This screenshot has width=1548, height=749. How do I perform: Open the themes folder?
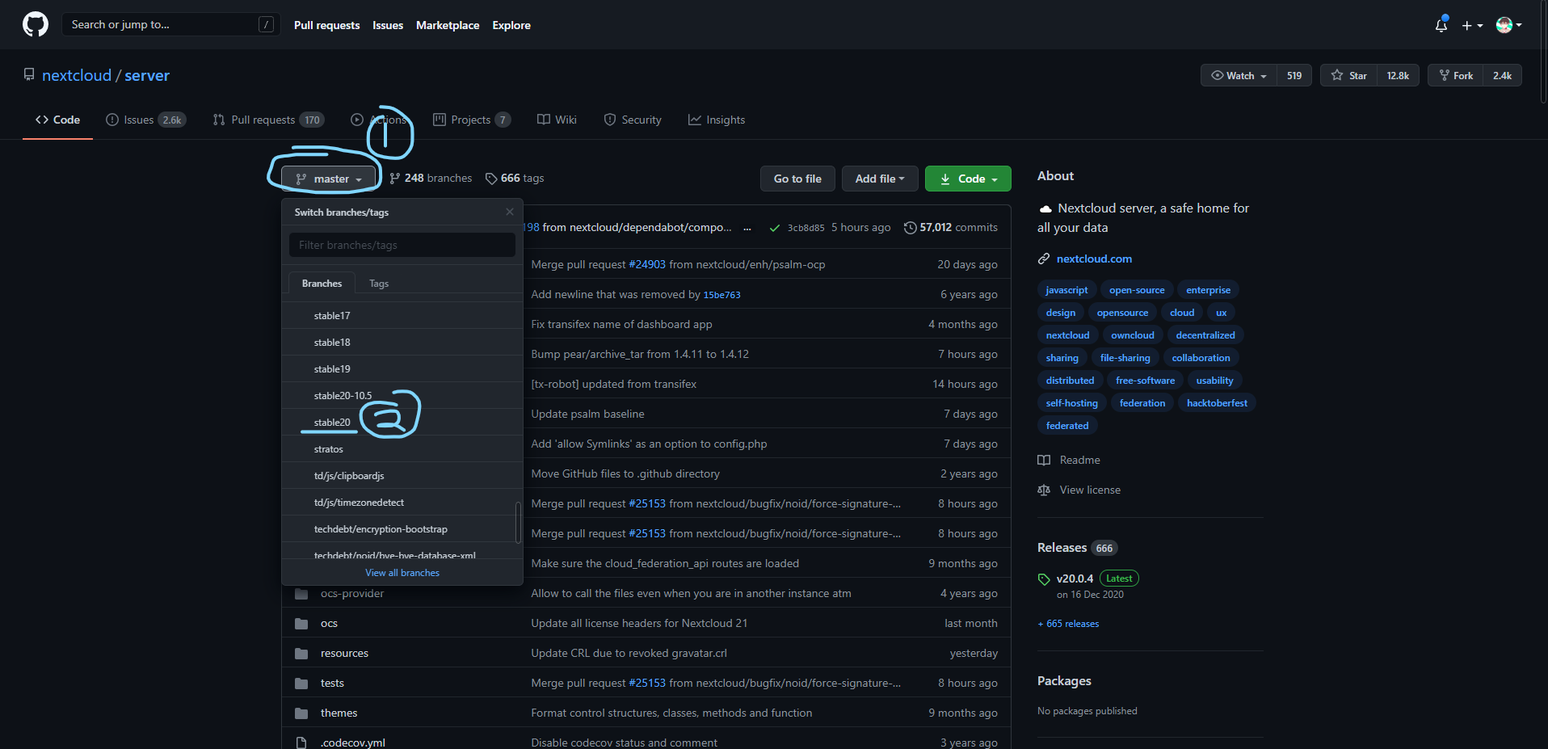tap(339, 713)
